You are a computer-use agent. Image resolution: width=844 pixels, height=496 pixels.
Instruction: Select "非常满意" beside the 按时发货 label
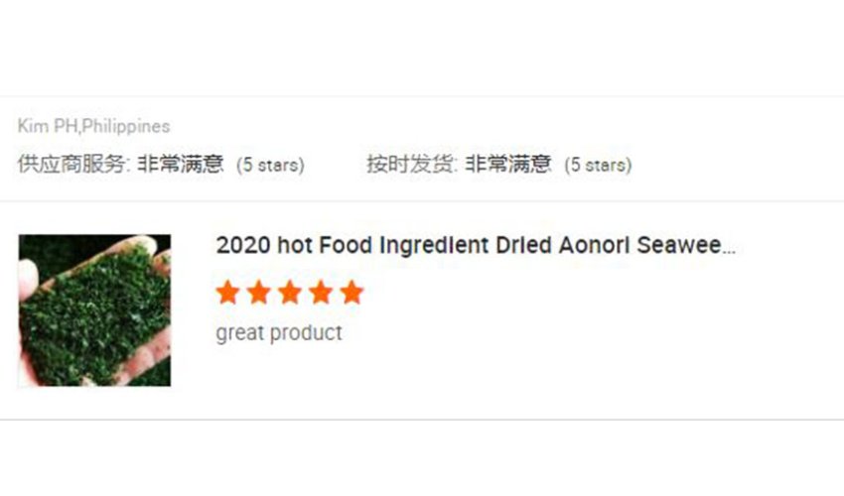(x=507, y=165)
